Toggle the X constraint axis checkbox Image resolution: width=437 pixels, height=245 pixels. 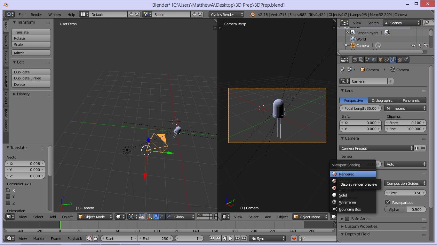(x=8, y=190)
